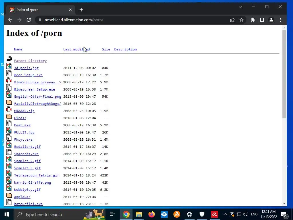Open File Explorer from taskbar

point(139,214)
